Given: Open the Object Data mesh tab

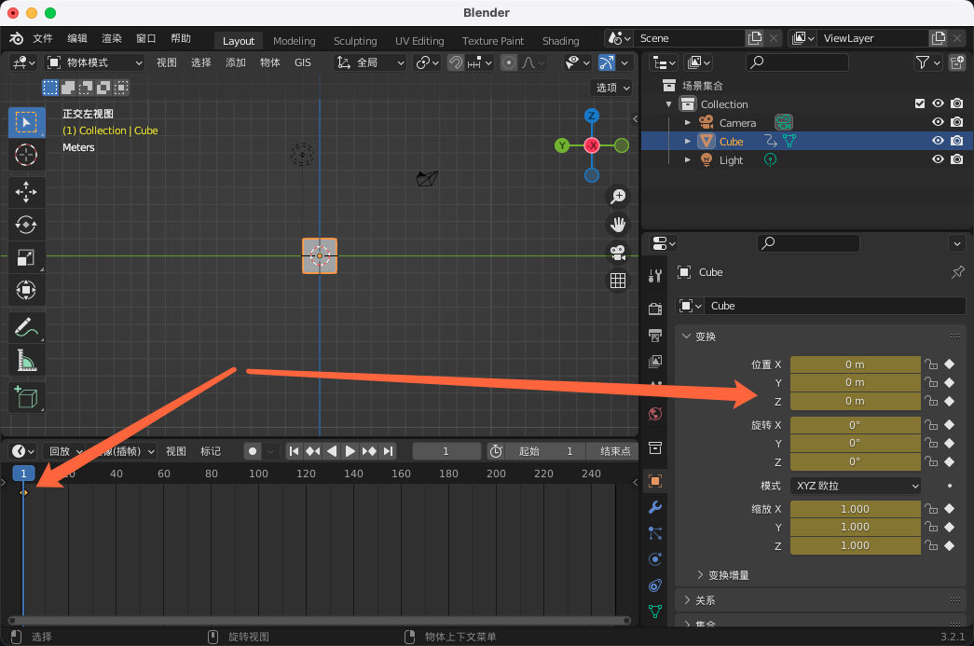Looking at the screenshot, I should [654, 612].
